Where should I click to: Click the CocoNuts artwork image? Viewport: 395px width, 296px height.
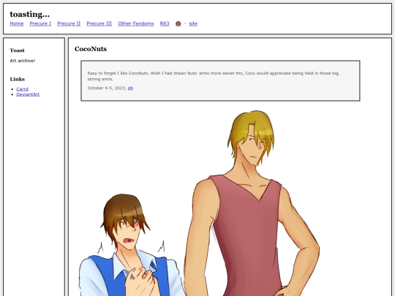[x=200, y=203]
